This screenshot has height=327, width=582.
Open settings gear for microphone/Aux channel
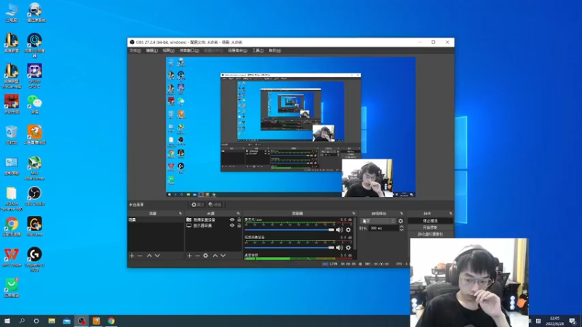[348, 230]
